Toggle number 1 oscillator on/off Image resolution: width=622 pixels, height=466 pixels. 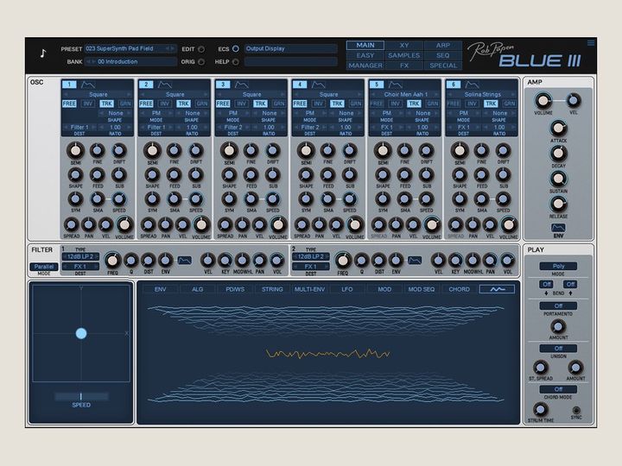(69, 85)
